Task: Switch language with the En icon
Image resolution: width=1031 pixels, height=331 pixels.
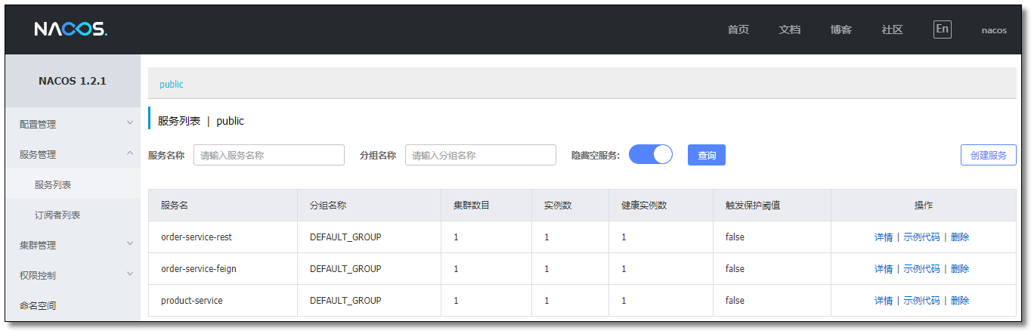Action: 942,29
